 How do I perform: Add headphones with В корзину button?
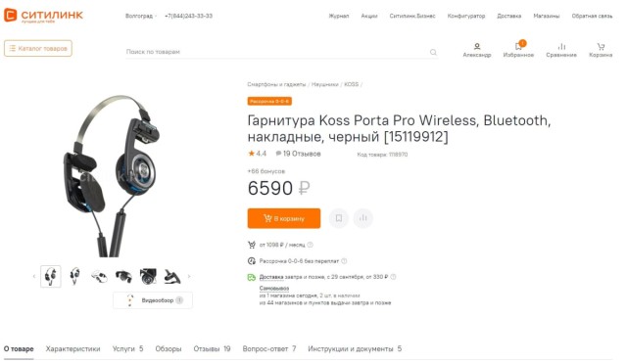click(283, 218)
